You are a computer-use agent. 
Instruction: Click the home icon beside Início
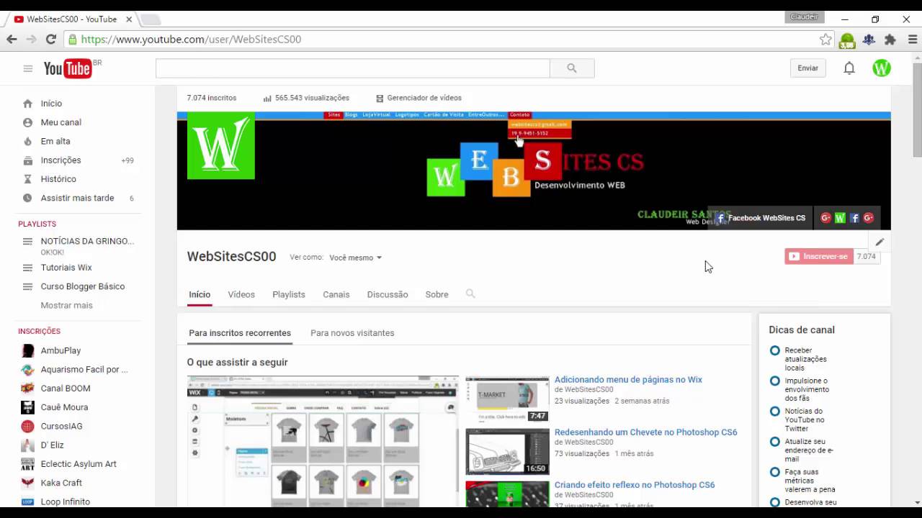[x=27, y=104]
